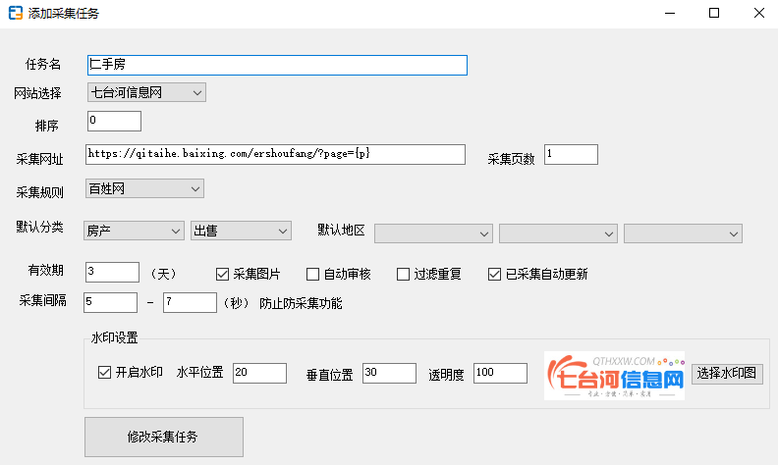Viewport: 778px width, 465px height.
Task: Maximize the 添加采集任务 window
Action: tap(714, 14)
